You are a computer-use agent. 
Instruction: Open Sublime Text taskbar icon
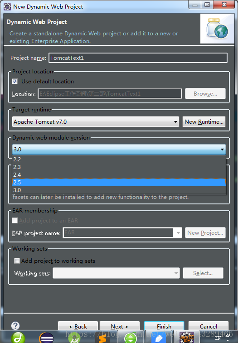click(102, 338)
